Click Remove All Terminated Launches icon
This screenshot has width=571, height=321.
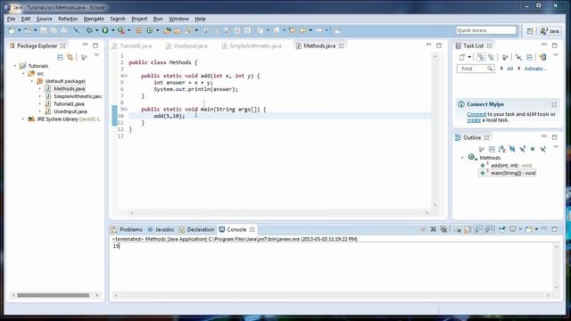click(444, 229)
